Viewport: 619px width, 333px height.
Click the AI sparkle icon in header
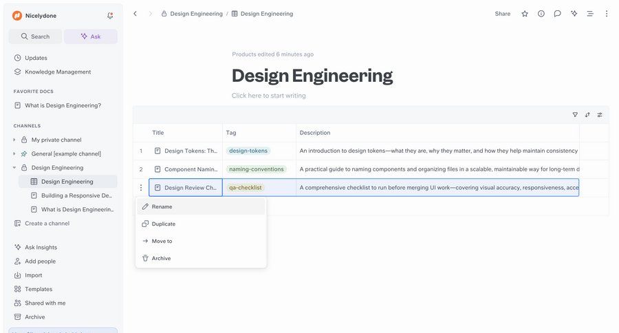tap(574, 14)
